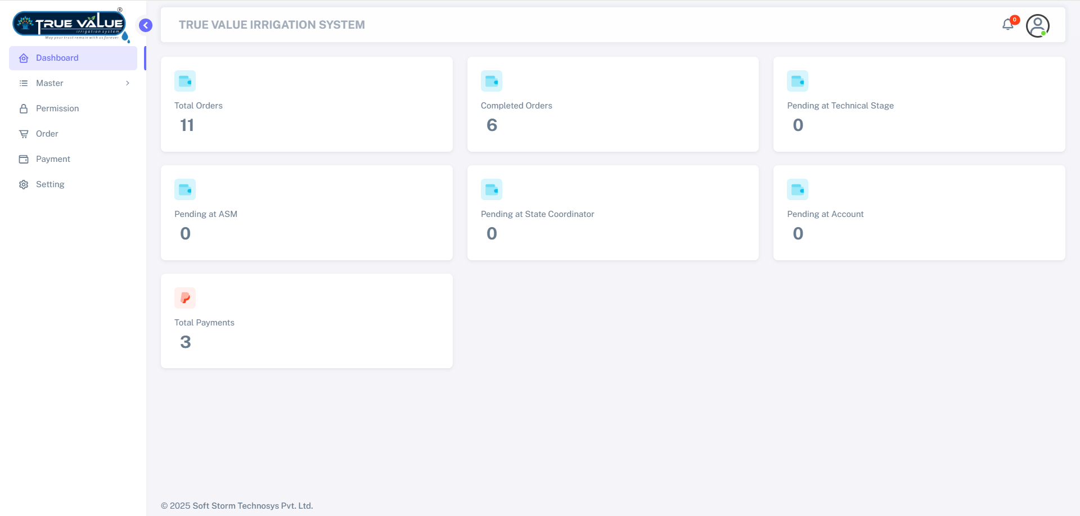Select the Order shopping cart icon
Screen dimensions: 1080x516
23,133
